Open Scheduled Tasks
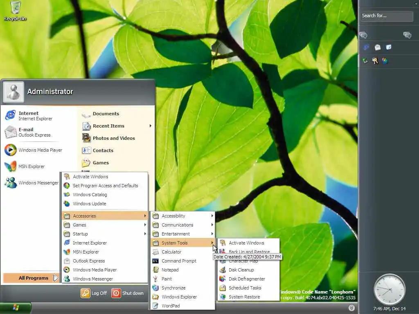This screenshot has width=419, height=314. pyautogui.click(x=248, y=288)
